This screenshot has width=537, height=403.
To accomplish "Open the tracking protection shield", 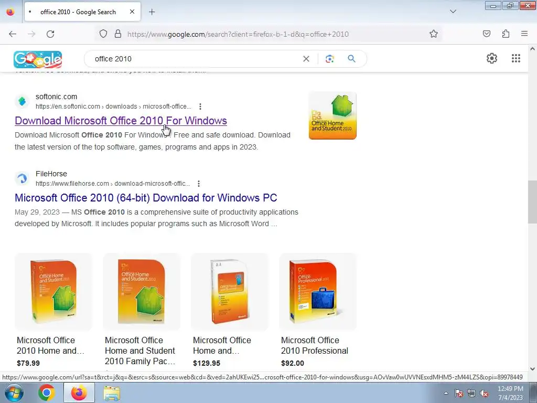I will 103,34.
